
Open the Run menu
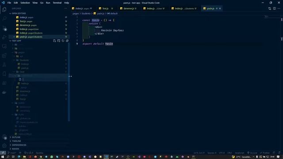[x=48, y=3]
